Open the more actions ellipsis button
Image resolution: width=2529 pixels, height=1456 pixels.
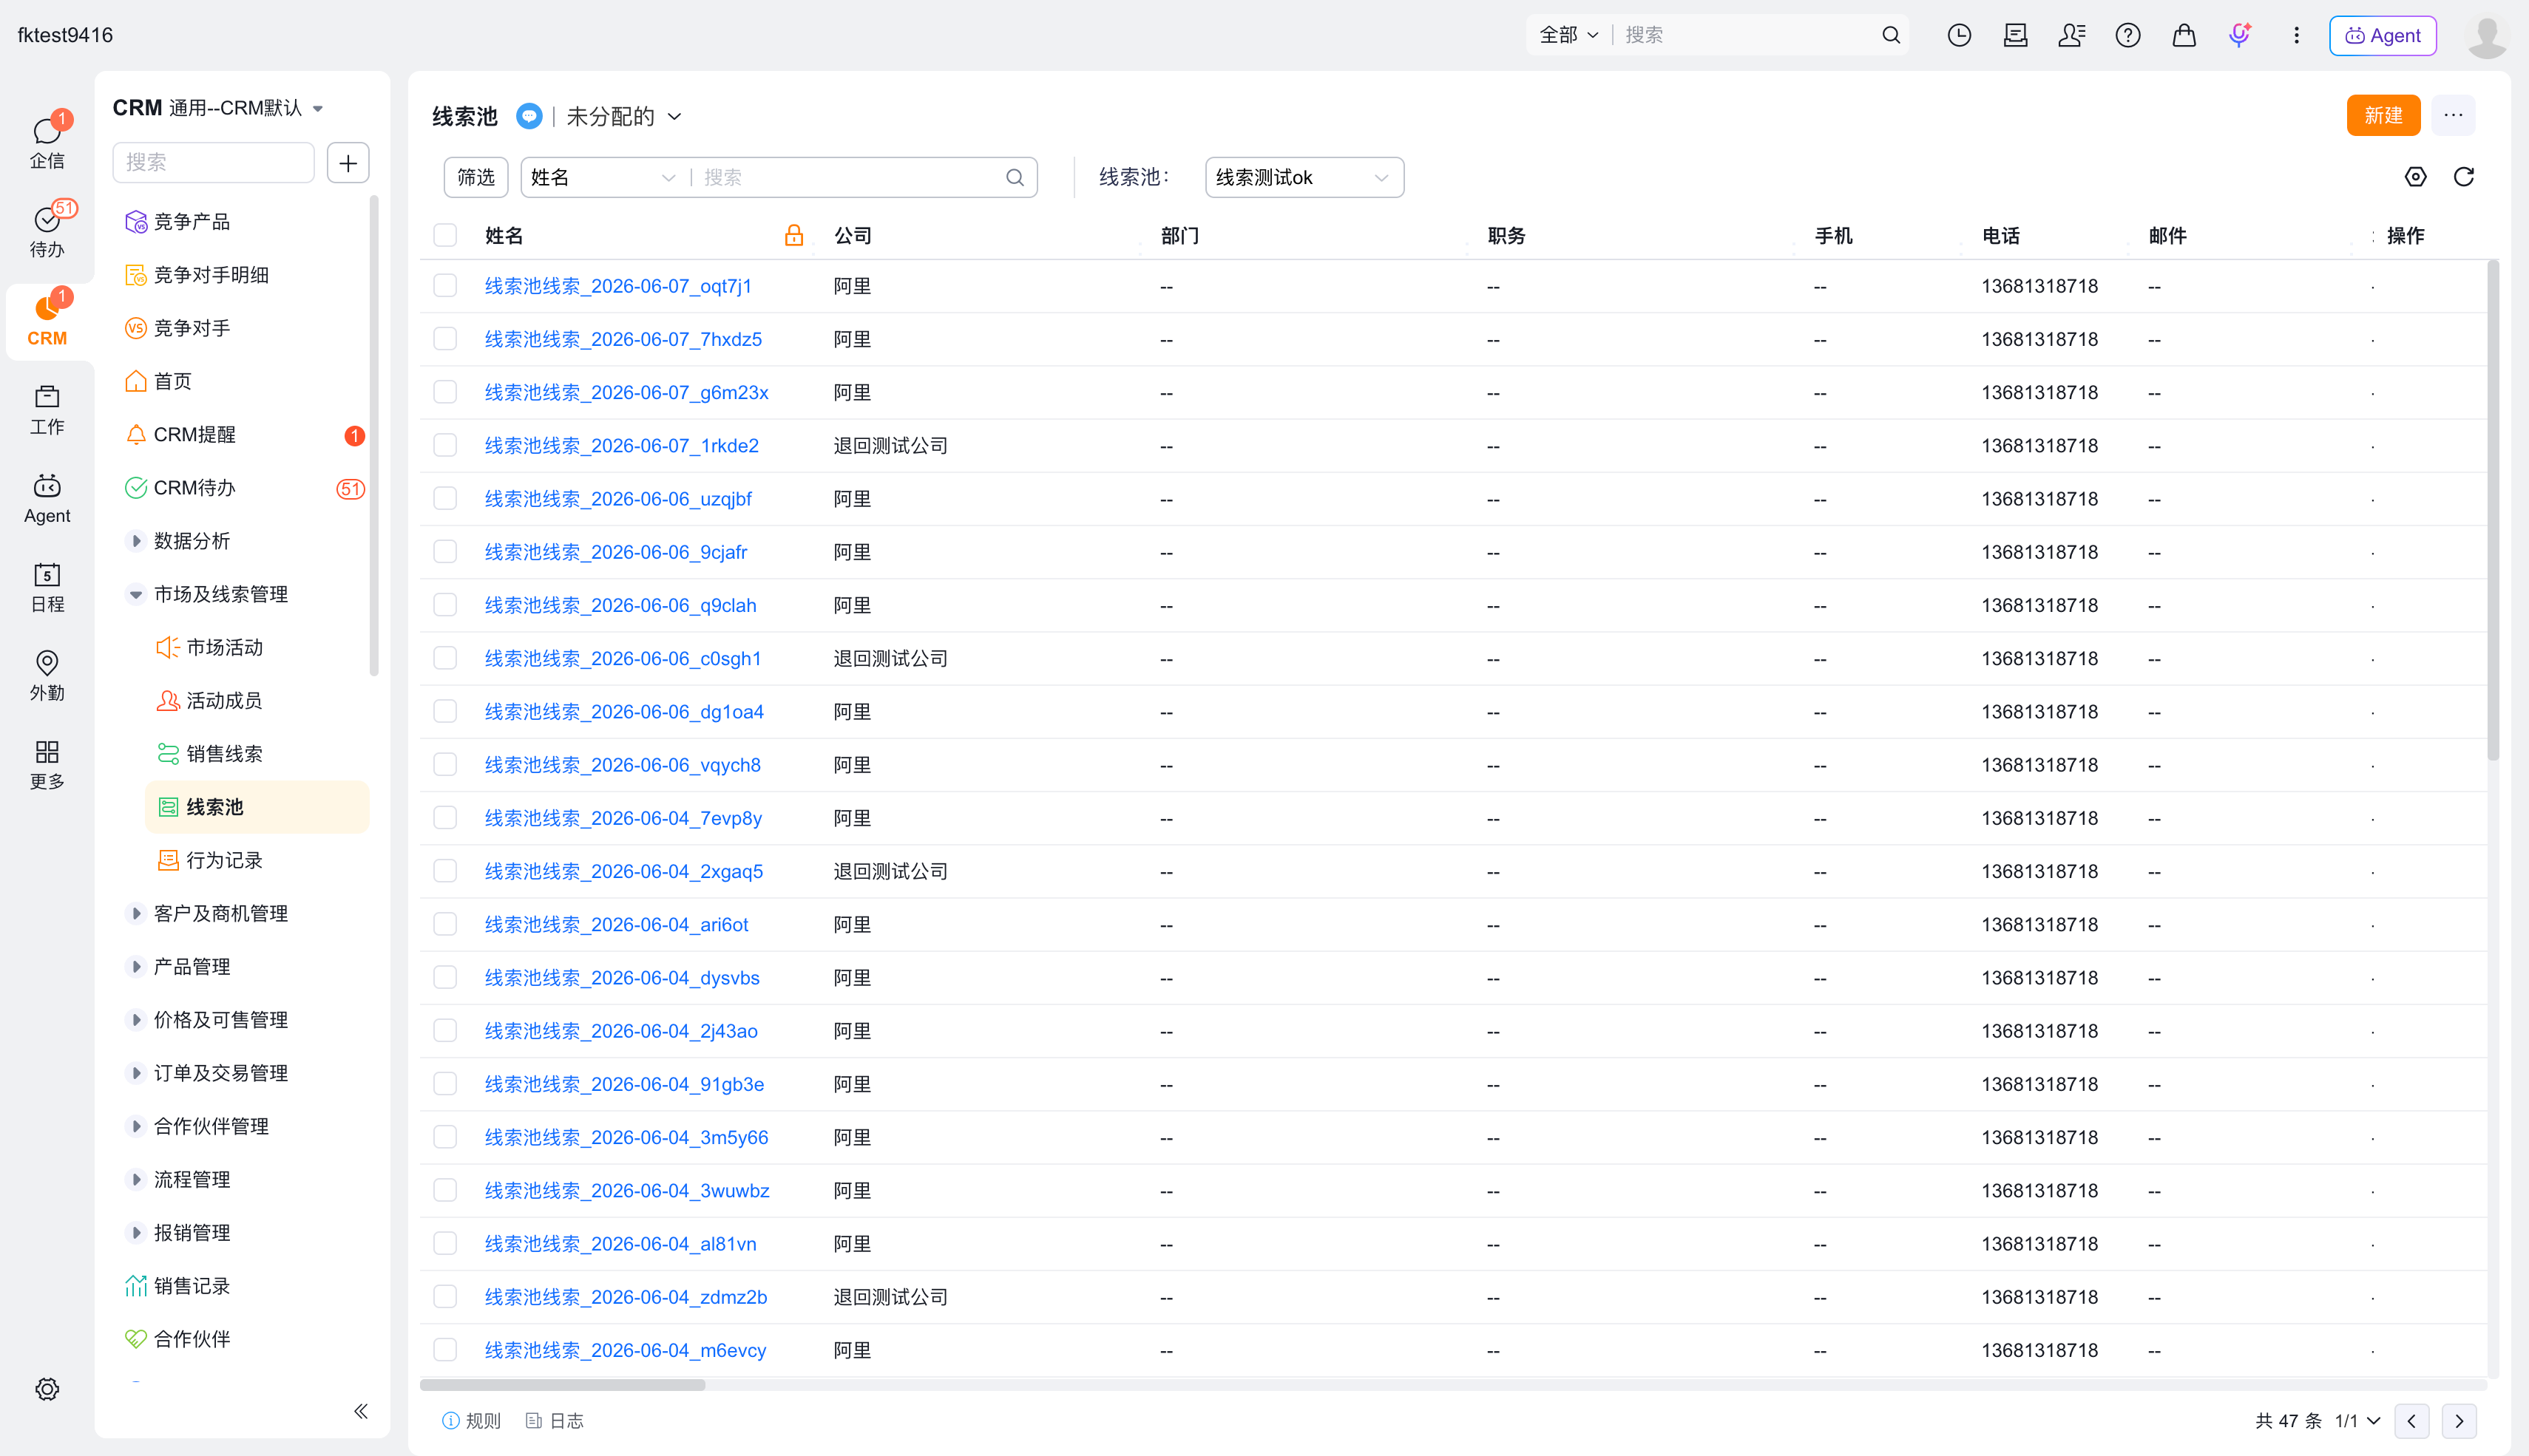click(2453, 115)
